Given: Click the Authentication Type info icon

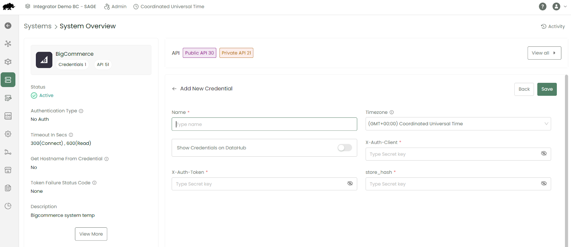Looking at the screenshot, I should pos(81,111).
